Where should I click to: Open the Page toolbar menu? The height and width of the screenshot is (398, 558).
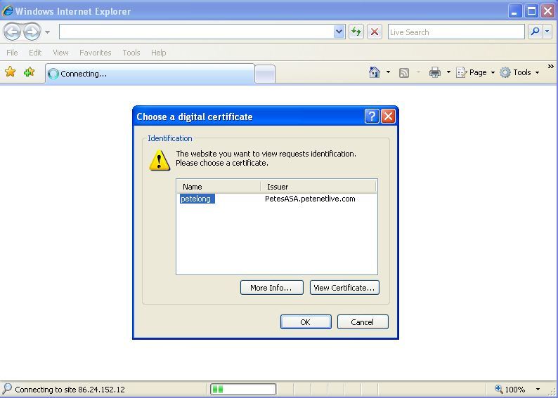(476, 72)
